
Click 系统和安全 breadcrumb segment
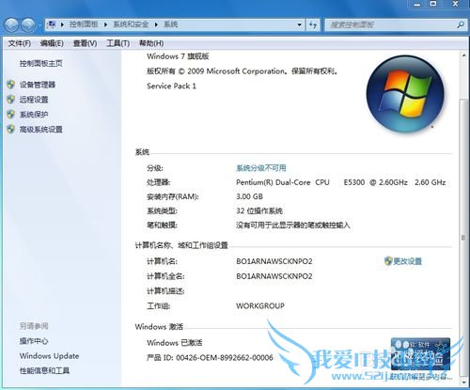click(x=131, y=24)
